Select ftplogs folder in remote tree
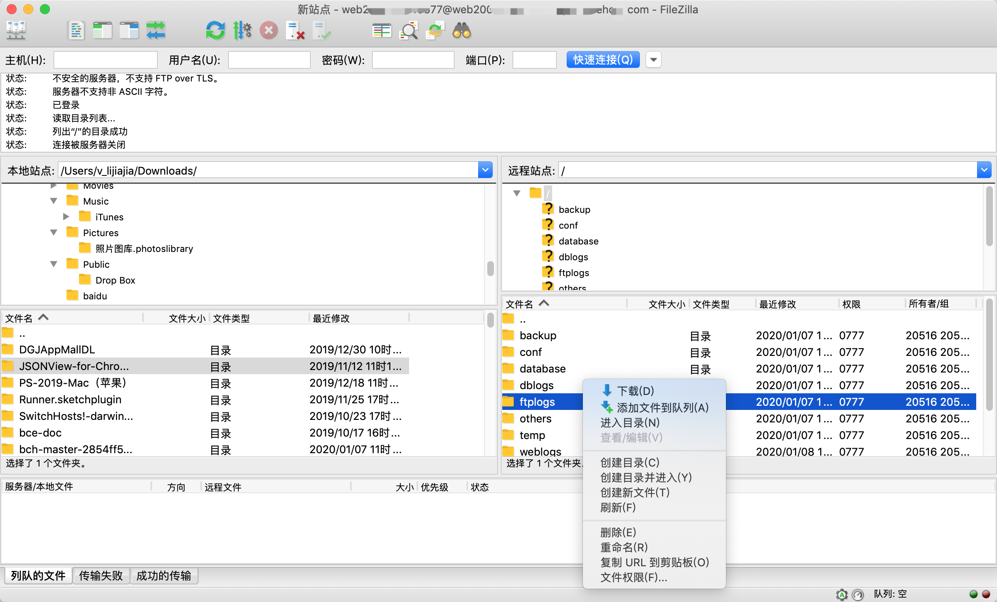997x602 pixels. (x=574, y=273)
